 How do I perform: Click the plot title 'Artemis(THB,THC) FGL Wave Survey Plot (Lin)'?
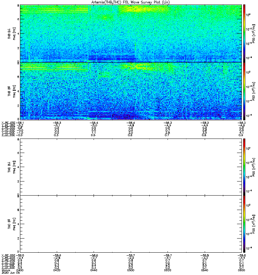(x=130, y=2)
